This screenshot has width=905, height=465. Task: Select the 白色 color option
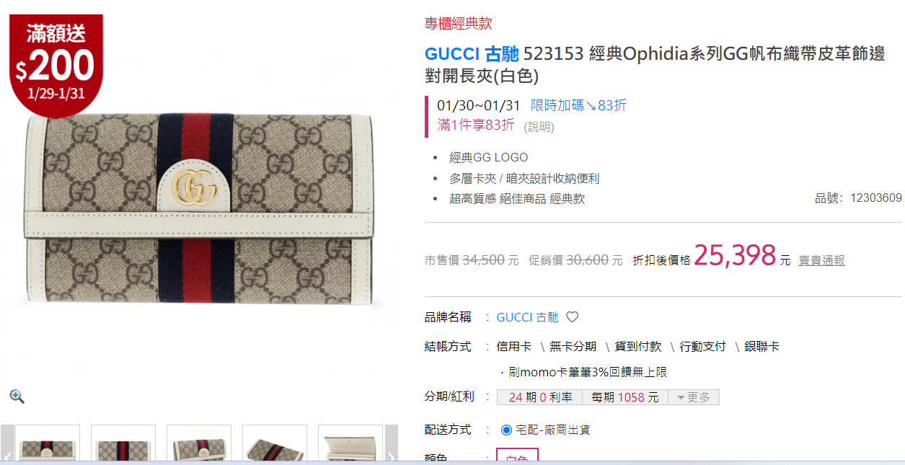click(x=517, y=457)
